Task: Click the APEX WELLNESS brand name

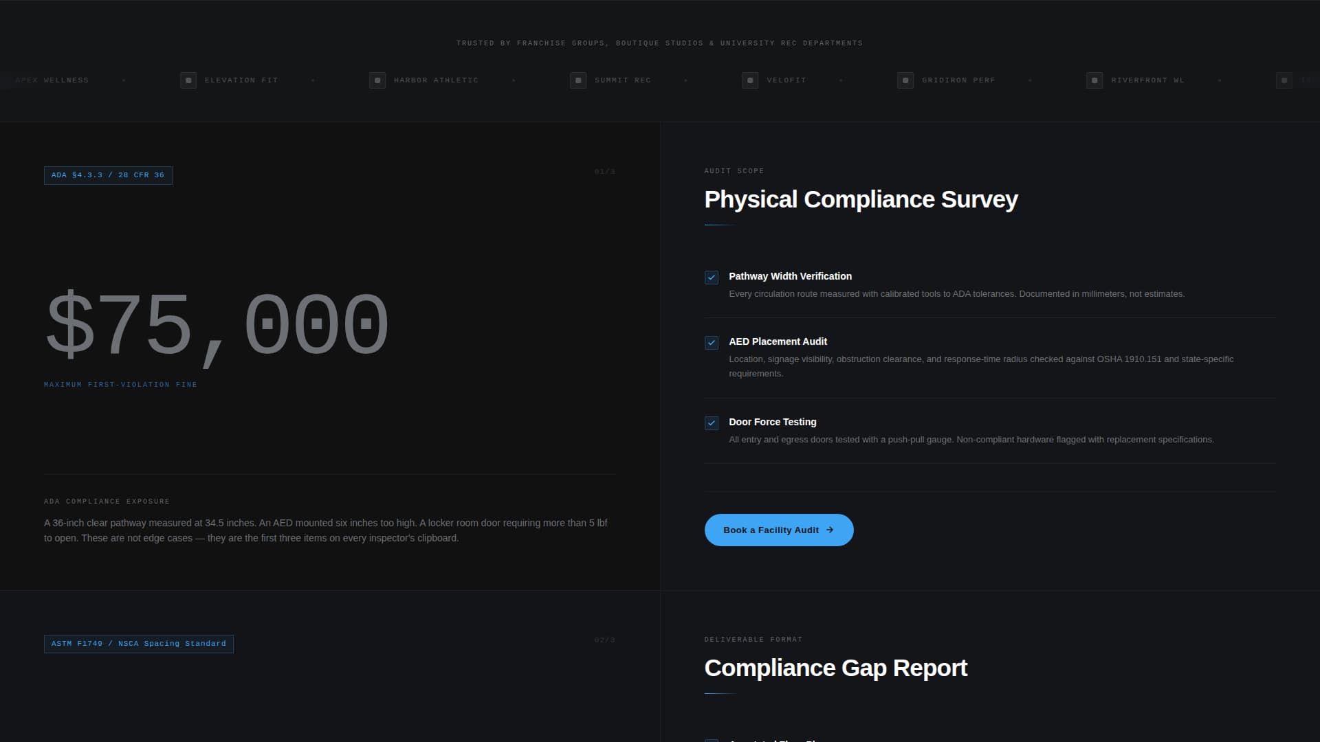Action: (52, 80)
